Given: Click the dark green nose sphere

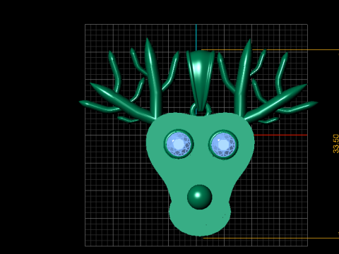Looking at the screenshot, I should [199, 197].
